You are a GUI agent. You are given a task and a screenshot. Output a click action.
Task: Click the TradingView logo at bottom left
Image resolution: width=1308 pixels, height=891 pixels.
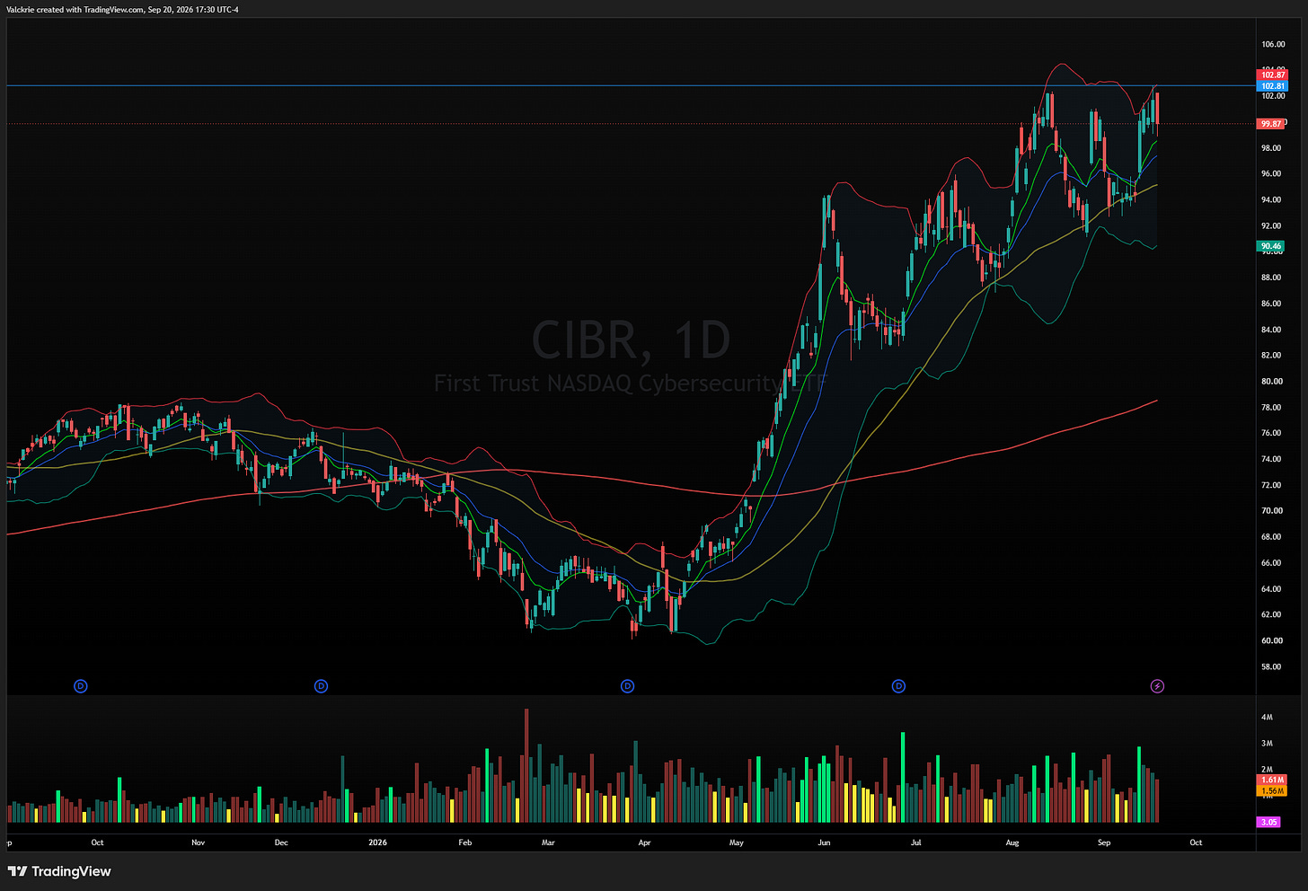(59, 871)
